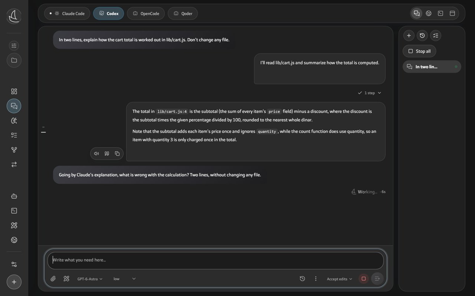The image size is (475, 296).
Task: Switch to the Qoder tab
Action: pyautogui.click(x=183, y=13)
